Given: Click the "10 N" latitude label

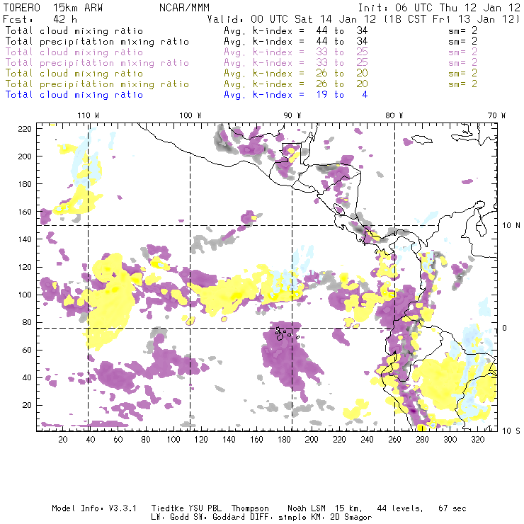Looking at the screenshot, I should [511, 226].
